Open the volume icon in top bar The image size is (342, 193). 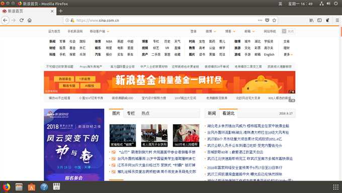point(328,4)
